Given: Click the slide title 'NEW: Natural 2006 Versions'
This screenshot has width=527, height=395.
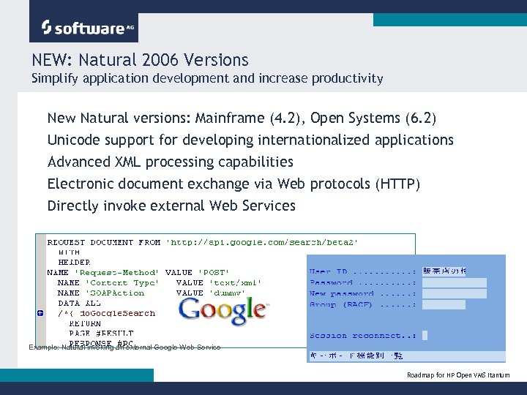Looking at the screenshot, I should tap(140, 60).
